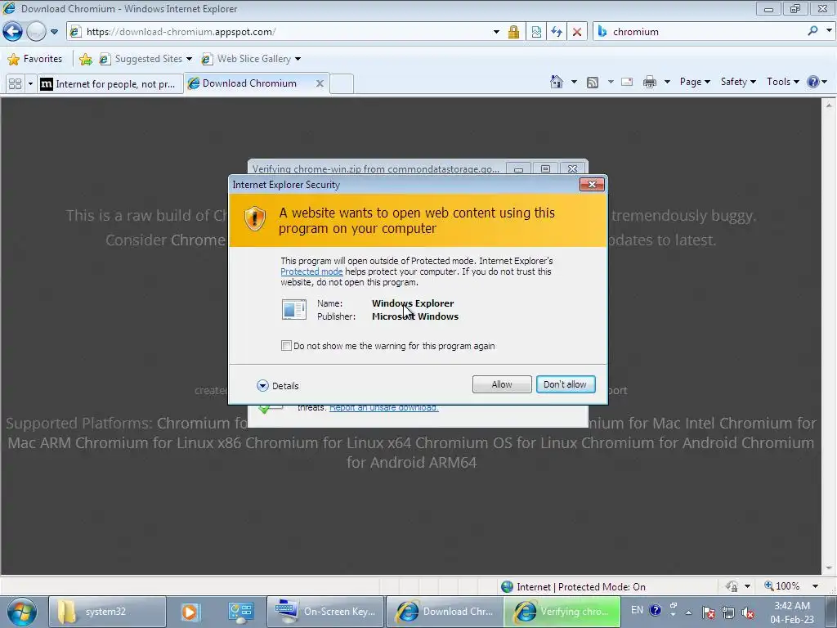Viewport: 837px width, 628px height.
Task: Select the Download Chromium tab
Action: (248, 83)
